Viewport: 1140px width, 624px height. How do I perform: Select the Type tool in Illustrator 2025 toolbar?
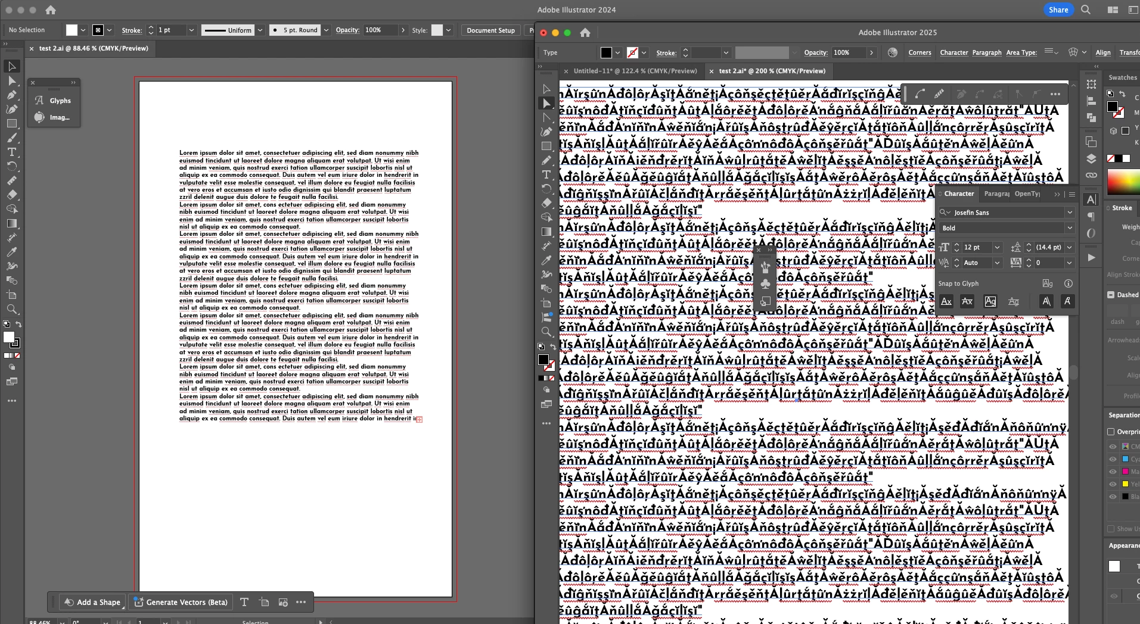pyautogui.click(x=546, y=174)
